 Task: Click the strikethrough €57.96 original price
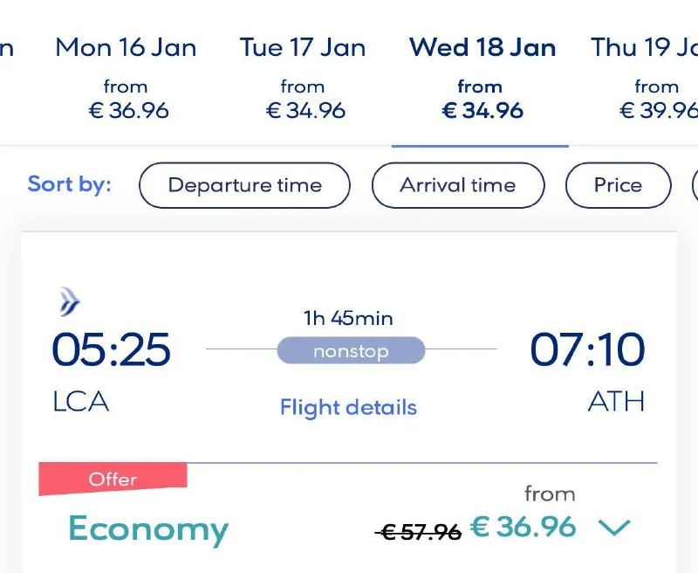[x=418, y=531]
